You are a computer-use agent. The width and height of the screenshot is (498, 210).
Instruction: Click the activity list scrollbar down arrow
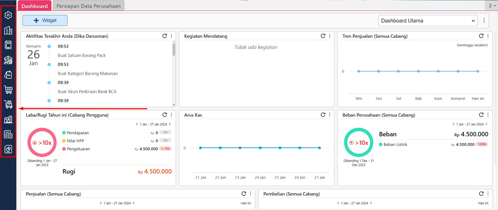pos(174,105)
